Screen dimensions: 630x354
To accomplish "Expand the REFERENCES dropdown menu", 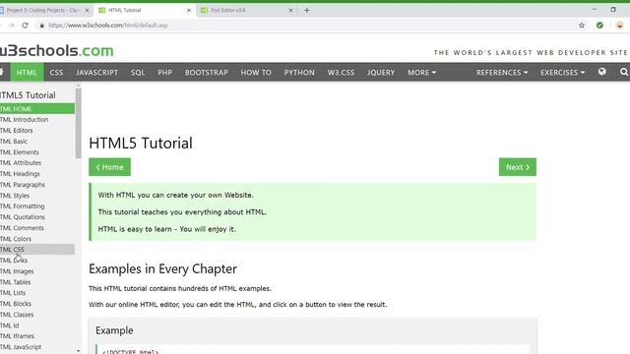I will 502,72.
